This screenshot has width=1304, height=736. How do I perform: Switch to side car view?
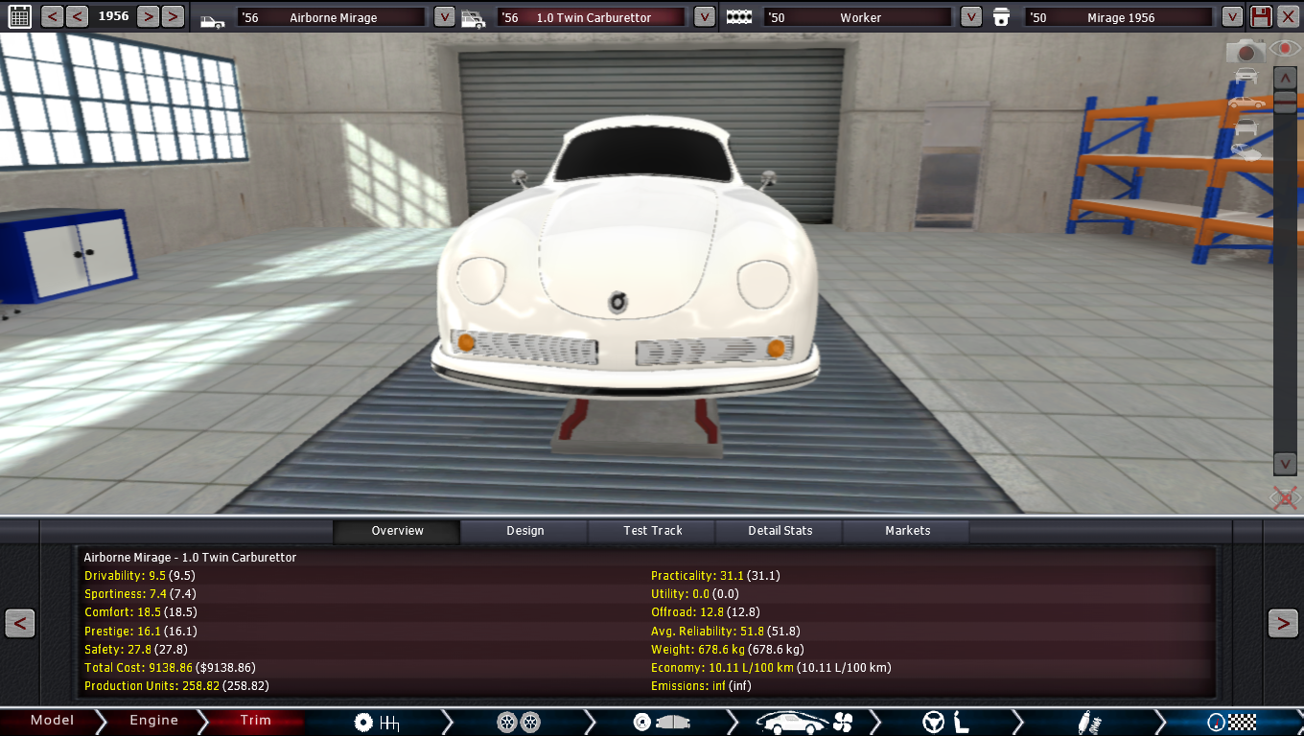click(x=1246, y=102)
